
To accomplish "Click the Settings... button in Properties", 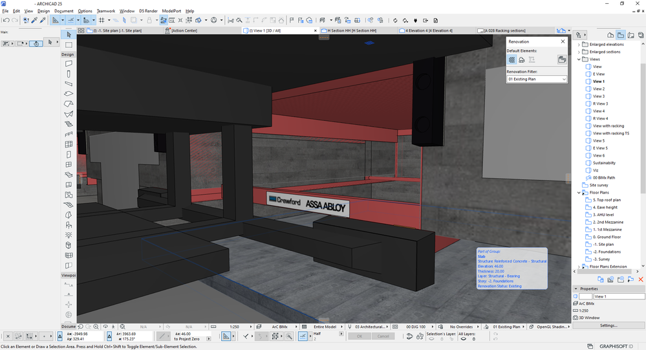I will 608,325.
